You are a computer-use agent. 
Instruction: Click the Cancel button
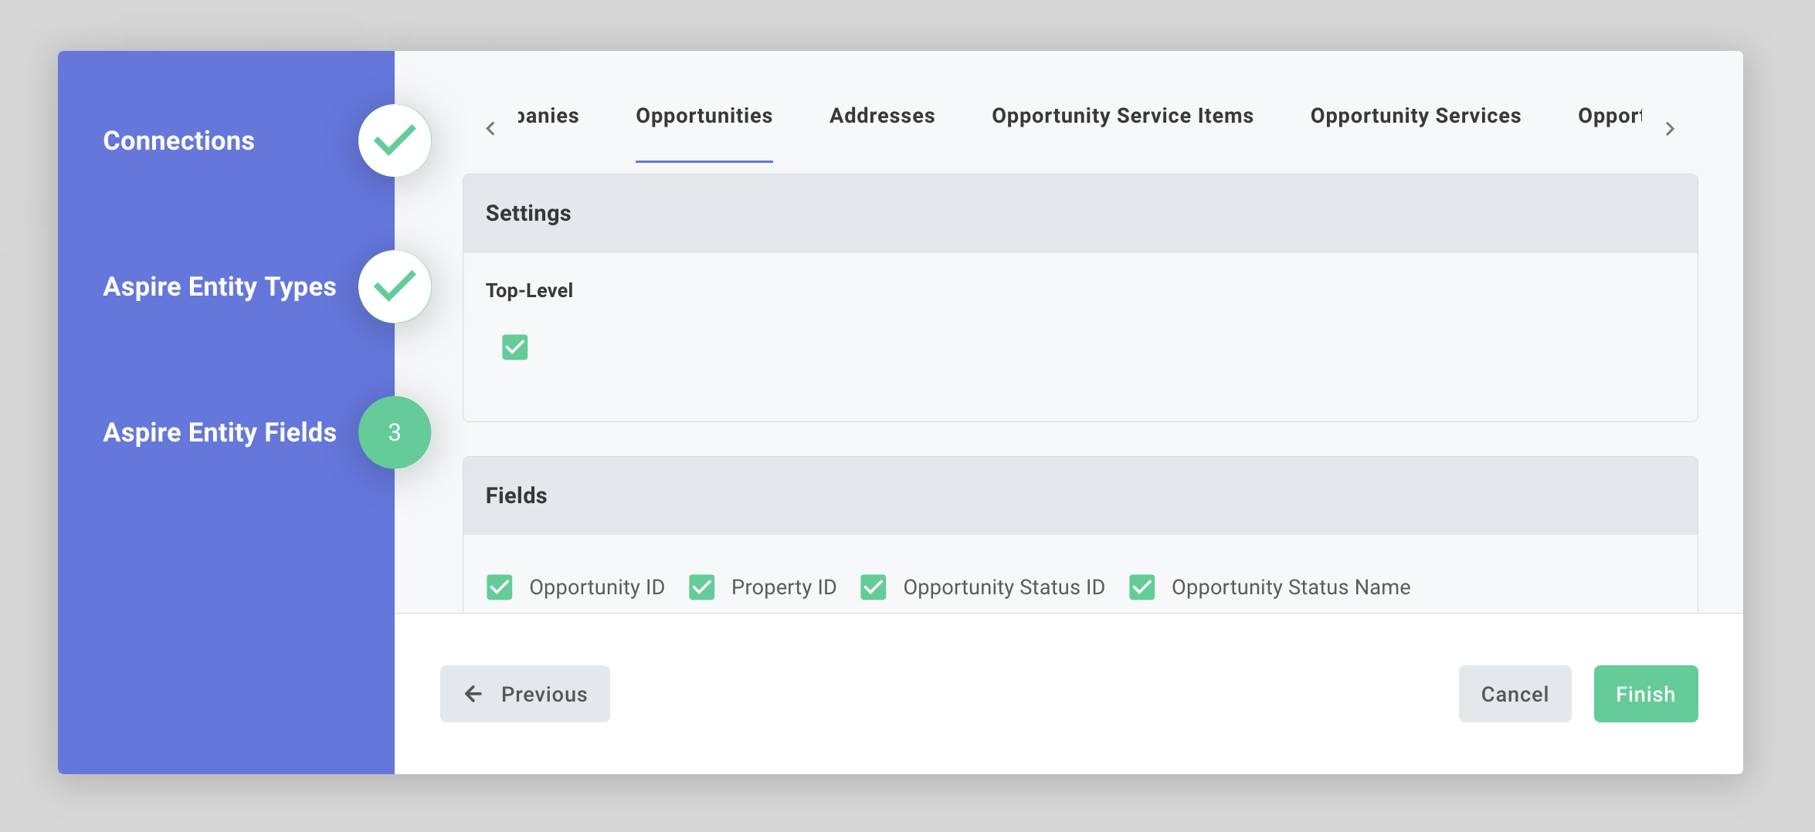point(1515,693)
